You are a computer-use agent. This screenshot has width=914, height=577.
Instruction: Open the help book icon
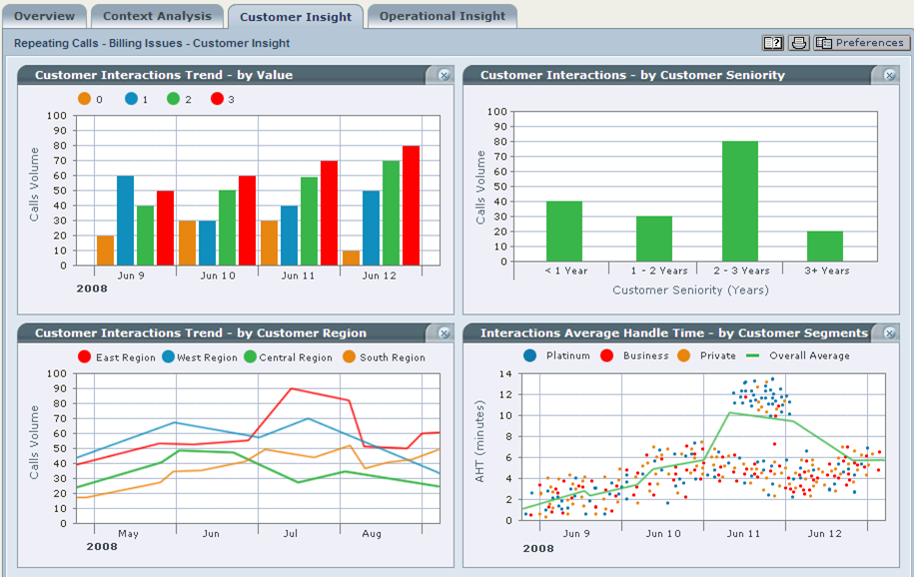click(x=773, y=43)
